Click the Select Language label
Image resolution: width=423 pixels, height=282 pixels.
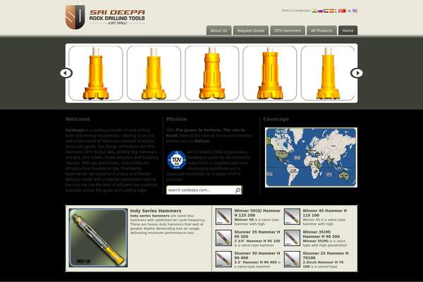tap(296, 11)
